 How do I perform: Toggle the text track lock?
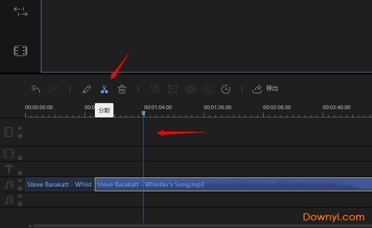tap(20, 173)
